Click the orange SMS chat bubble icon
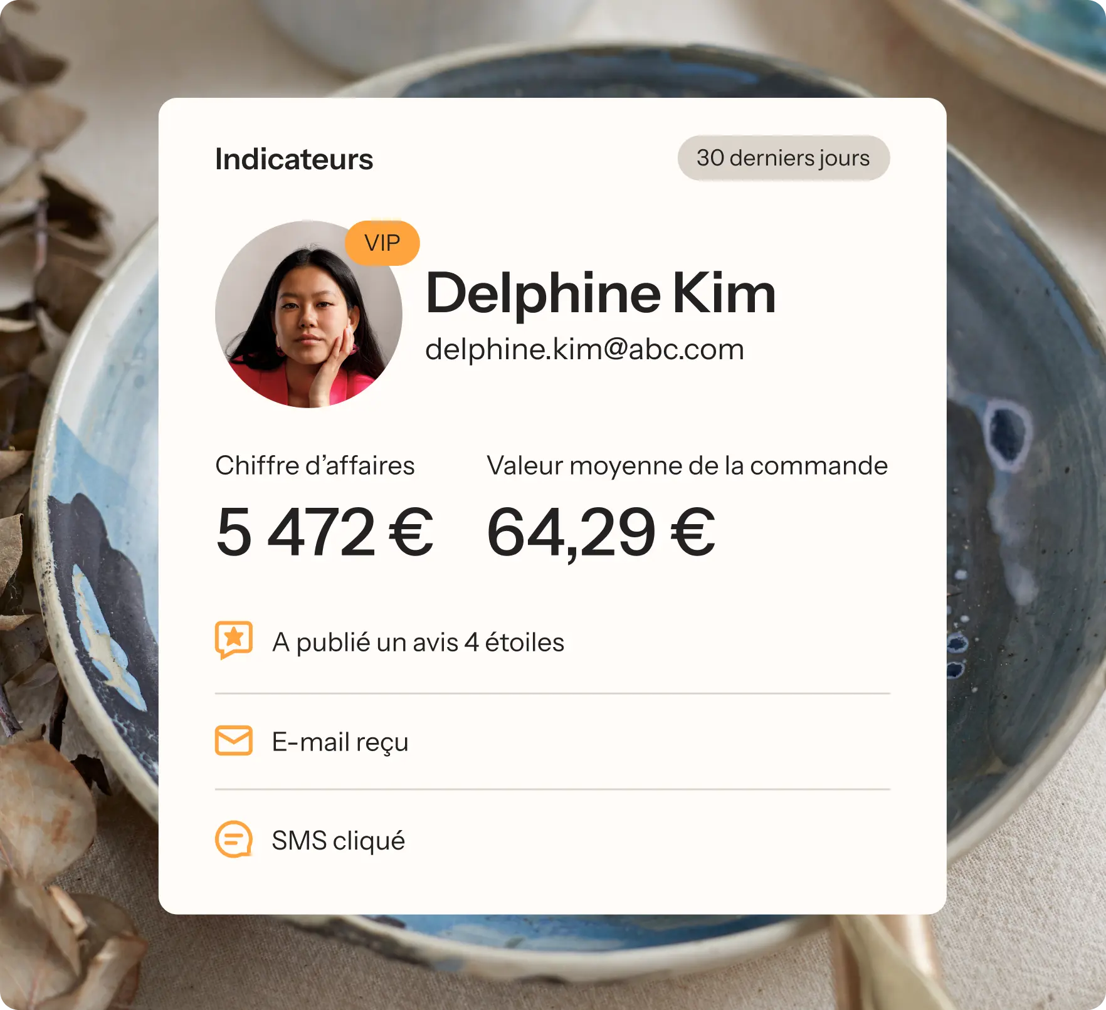Image resolution: width=1106 pixels, height=1010 pixels. pos(234,839)
